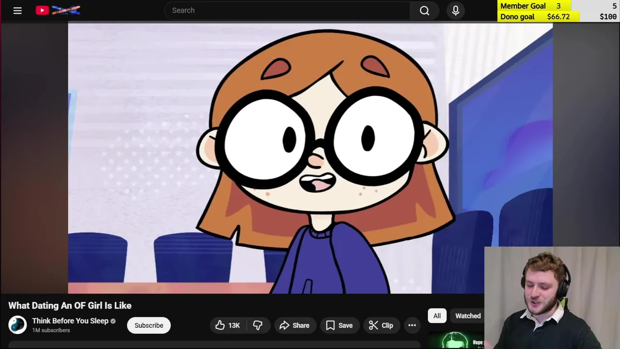The height and width of the screenshot is (349, 620).
Task: Open Think Before You Sleep channel name link
Action: pyautogui.click(x=70, y=321)
